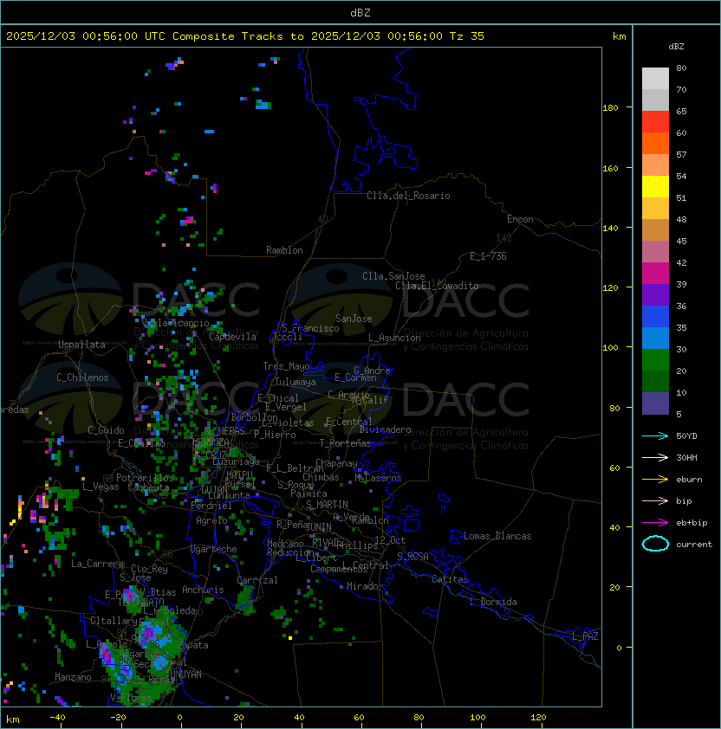The height and width of the screenshot is (729, 721).
Task: Pick the bright yellow 54 dBZ swatch
Action: pos(655,186)
